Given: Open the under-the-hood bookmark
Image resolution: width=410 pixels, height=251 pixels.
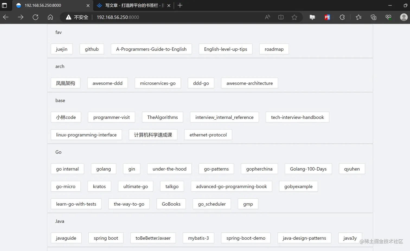Looking at the screenshot, I should 169,169.
